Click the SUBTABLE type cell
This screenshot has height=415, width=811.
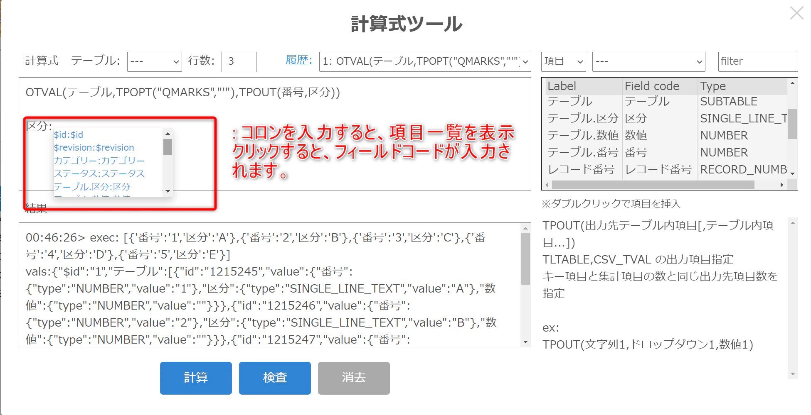[742, 101]
